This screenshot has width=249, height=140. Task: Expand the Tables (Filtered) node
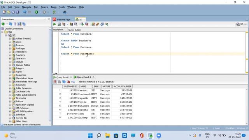(10, 38)
